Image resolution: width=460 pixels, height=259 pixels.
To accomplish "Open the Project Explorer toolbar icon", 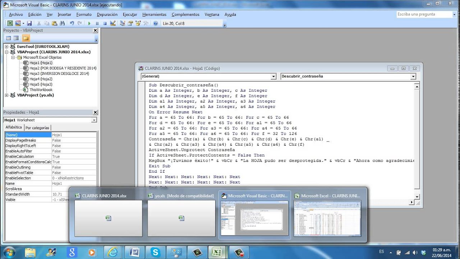I will click(x=122, y=23).
